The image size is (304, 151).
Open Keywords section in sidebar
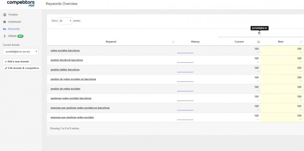[14, 29]
